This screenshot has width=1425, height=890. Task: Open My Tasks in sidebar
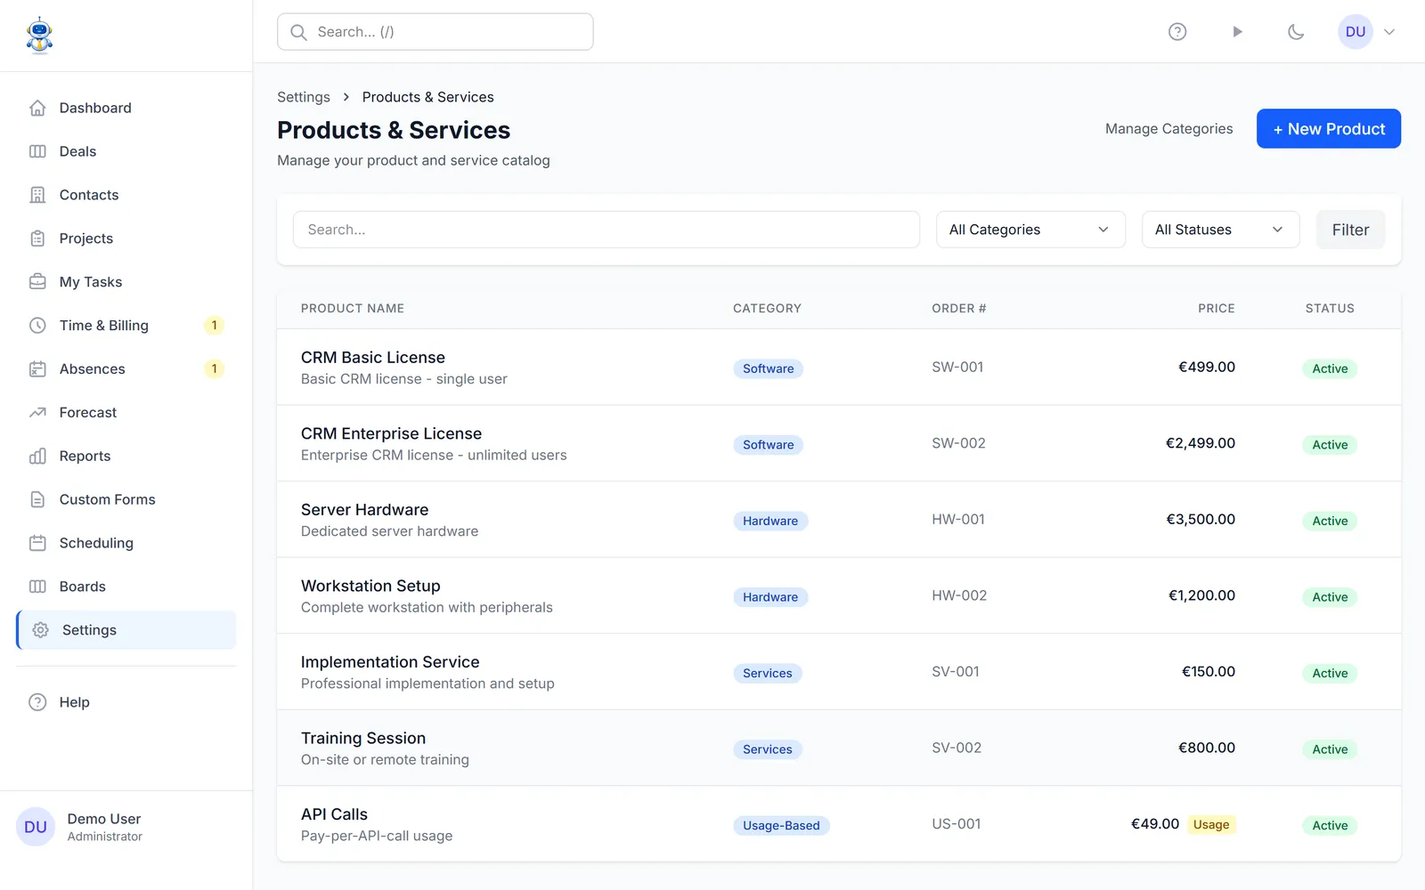coord(126,282)
